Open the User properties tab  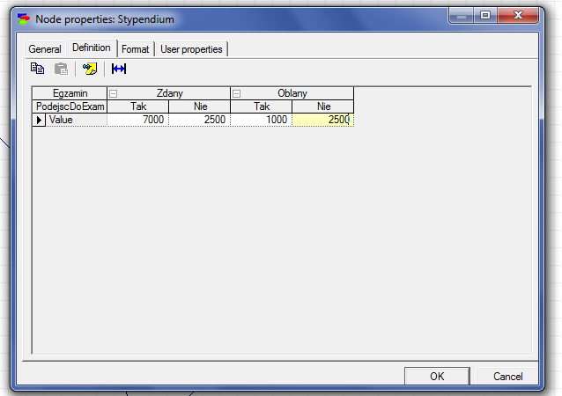[x=191, y=49]
